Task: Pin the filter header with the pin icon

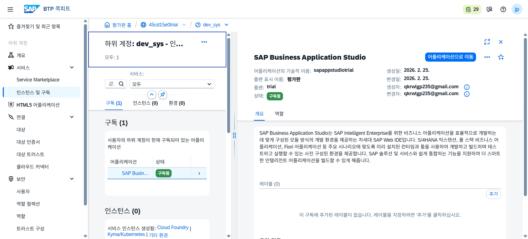Action: pyautogui.click(x=163, y=94)
